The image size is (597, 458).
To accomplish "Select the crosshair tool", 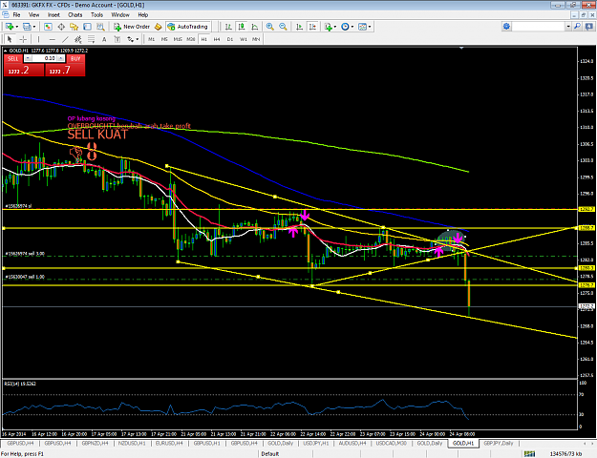I will (x=23, y=39).
